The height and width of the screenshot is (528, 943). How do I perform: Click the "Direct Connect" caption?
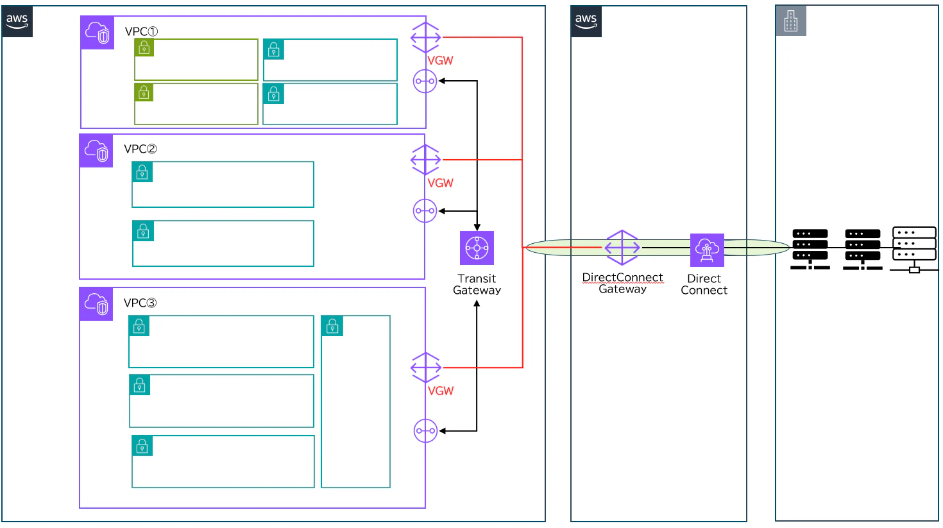point(704,284)
